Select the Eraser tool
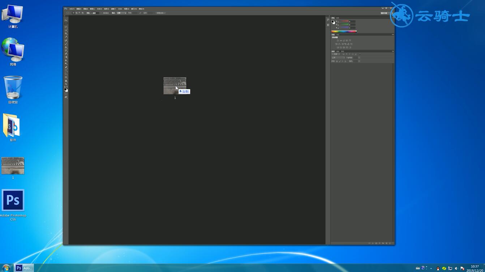The image size is (485, 272). pyautogui.click(x=66, y=54)
